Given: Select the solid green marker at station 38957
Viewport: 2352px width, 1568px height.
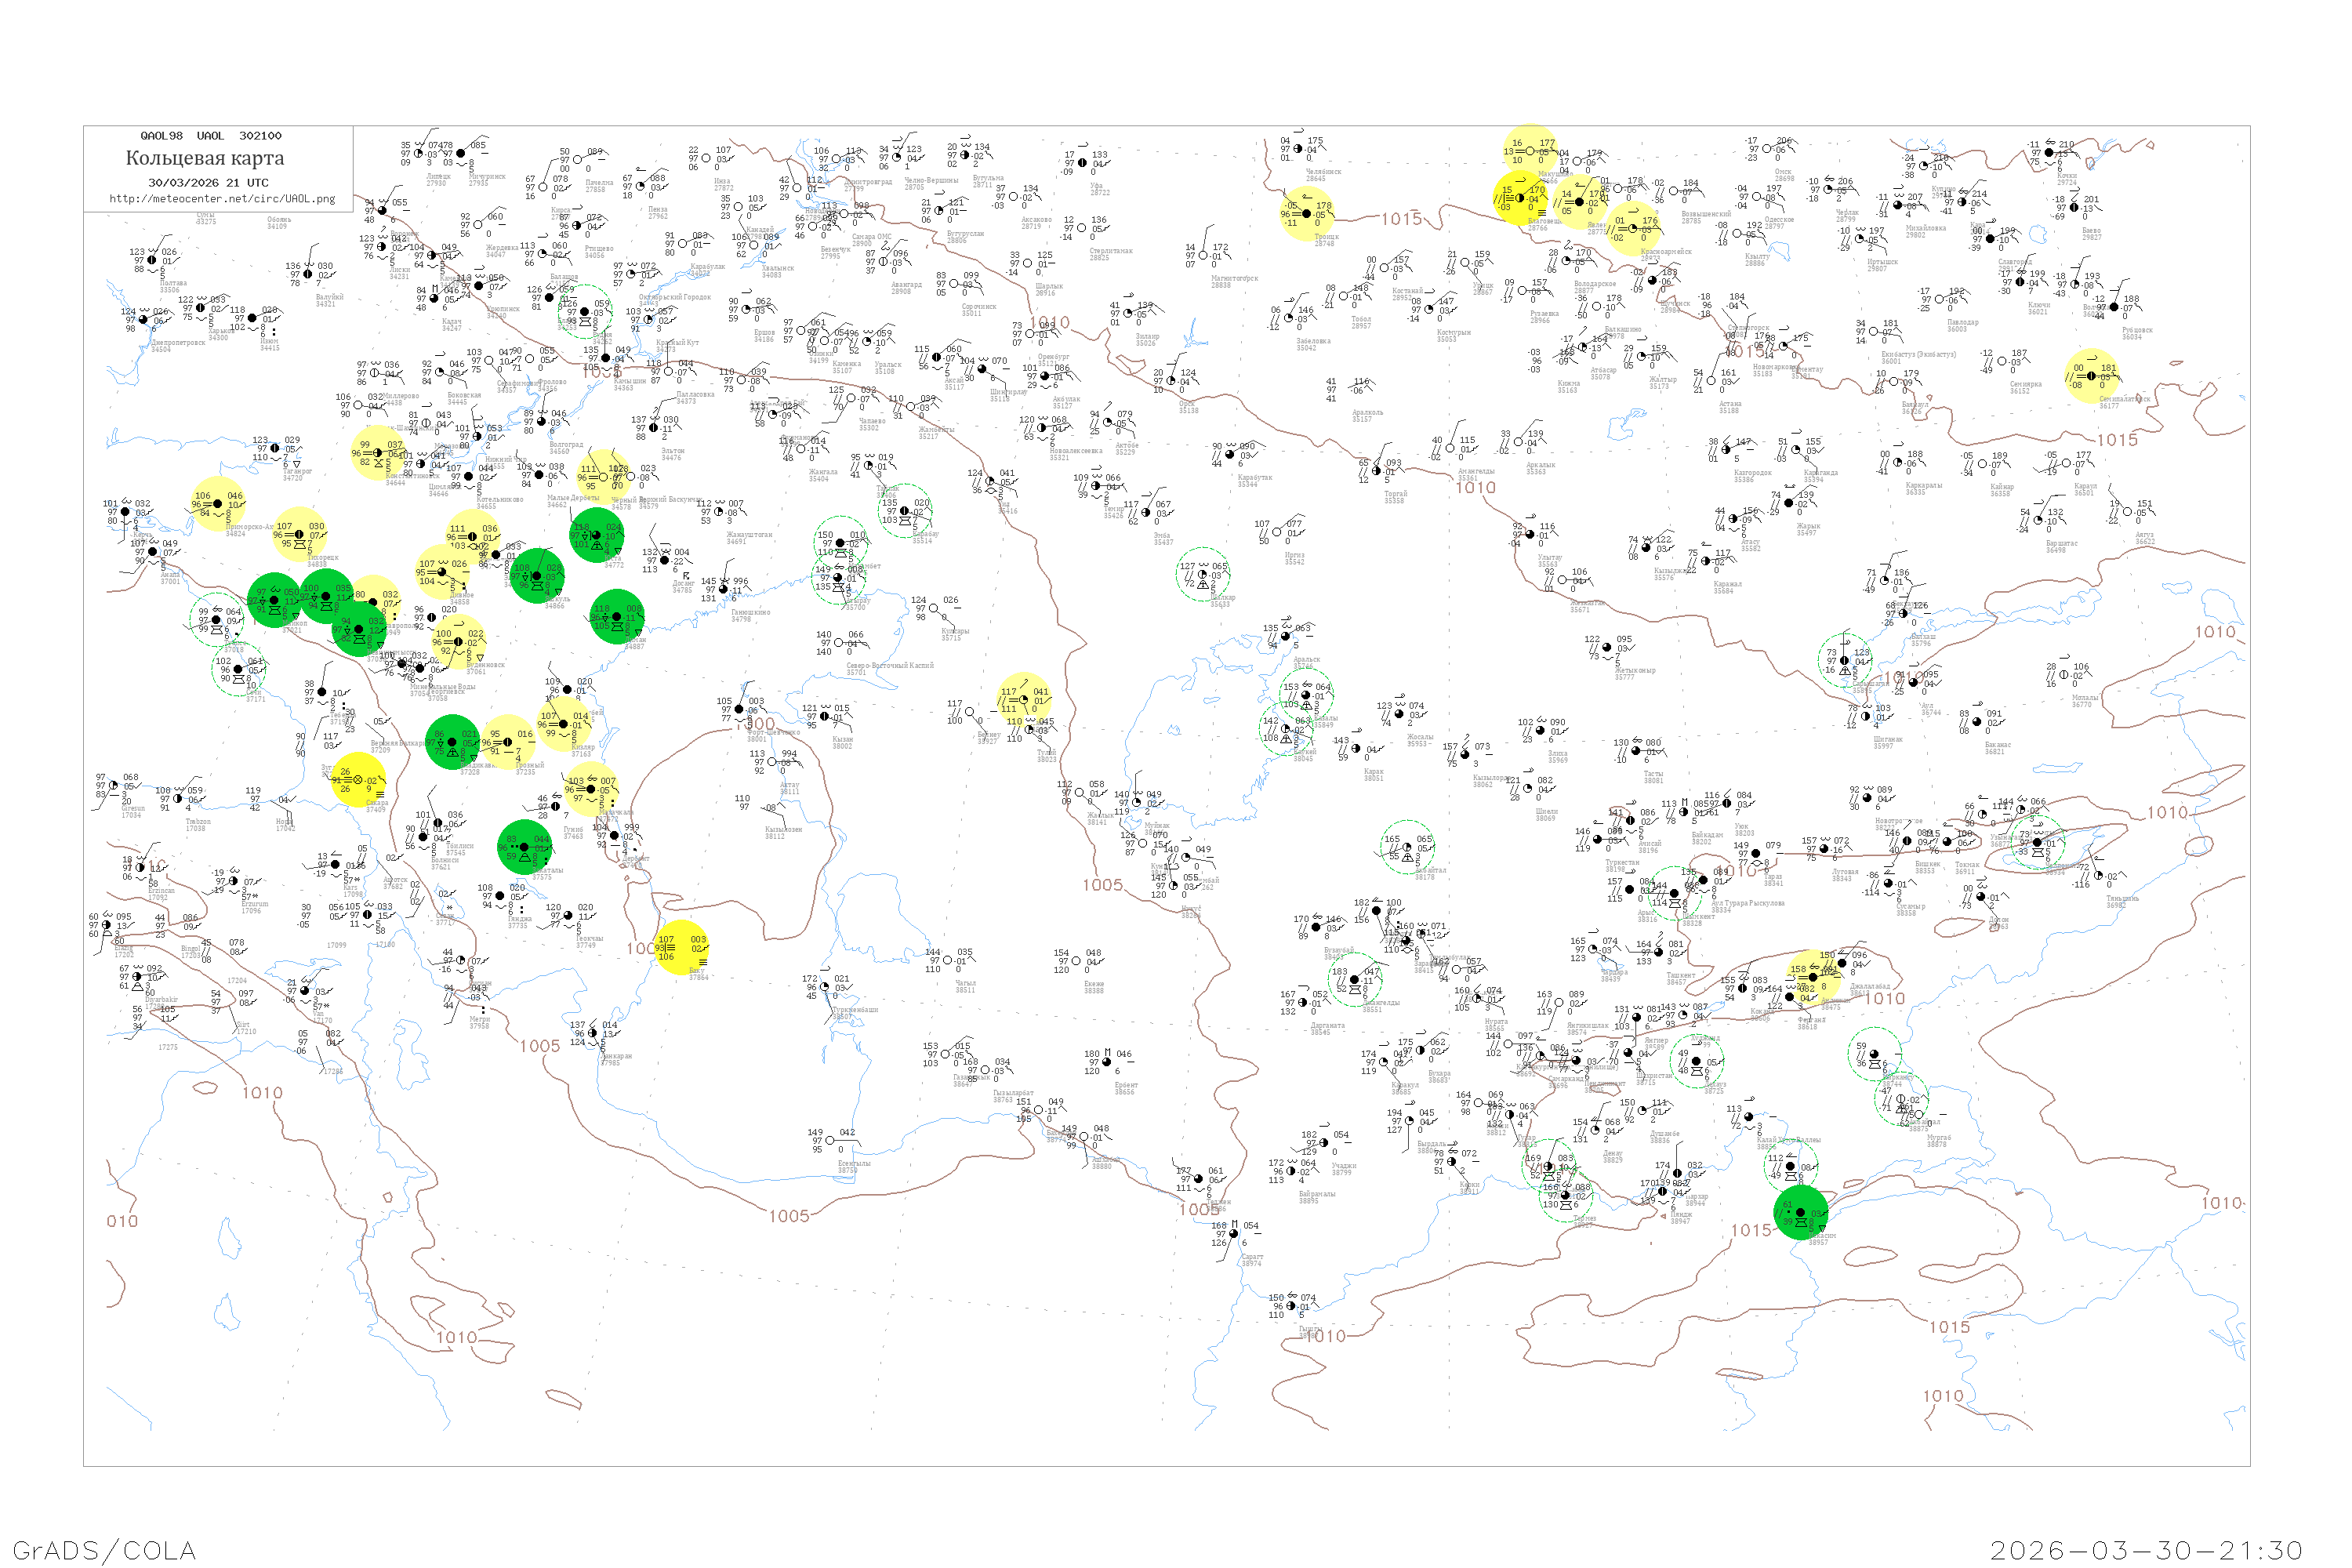Looking at the screenshot, I should click(1801, 1212).
